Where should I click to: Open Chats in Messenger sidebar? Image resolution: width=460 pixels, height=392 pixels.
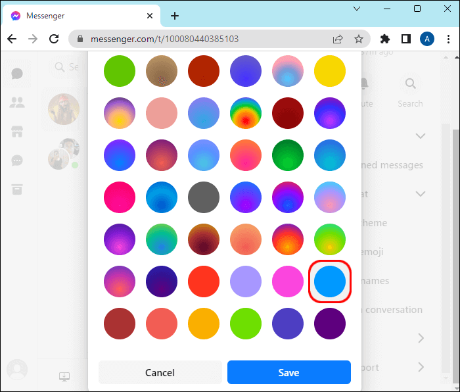click(17, 74)
